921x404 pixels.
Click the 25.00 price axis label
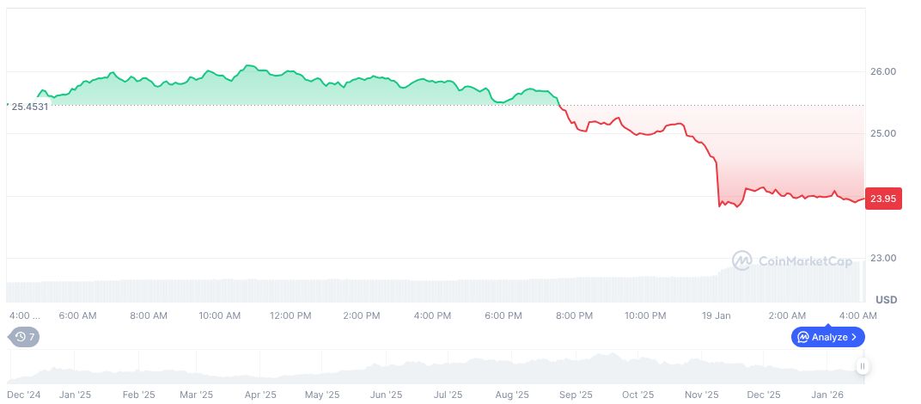click(884, 134)
